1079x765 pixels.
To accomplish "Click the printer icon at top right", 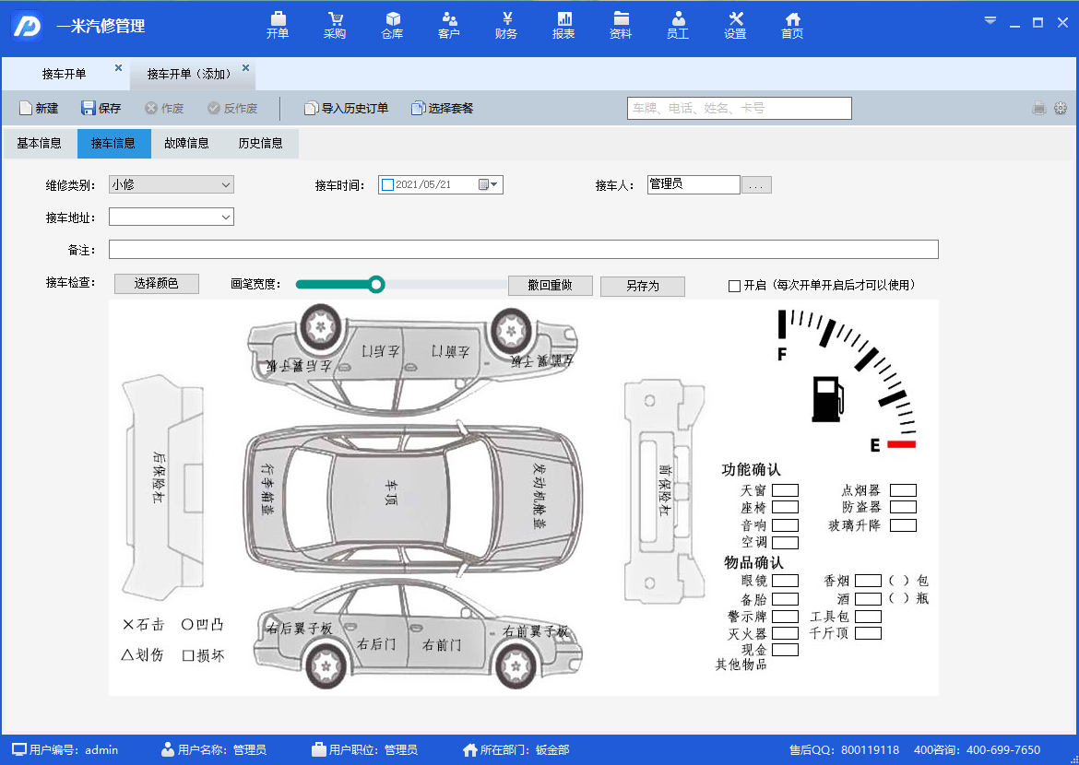I will point(1039,109).
